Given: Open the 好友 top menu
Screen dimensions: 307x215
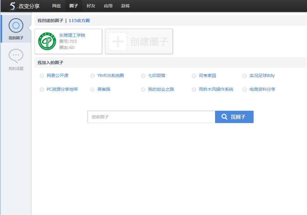Looking at the screenshot, I should point(91,6).
